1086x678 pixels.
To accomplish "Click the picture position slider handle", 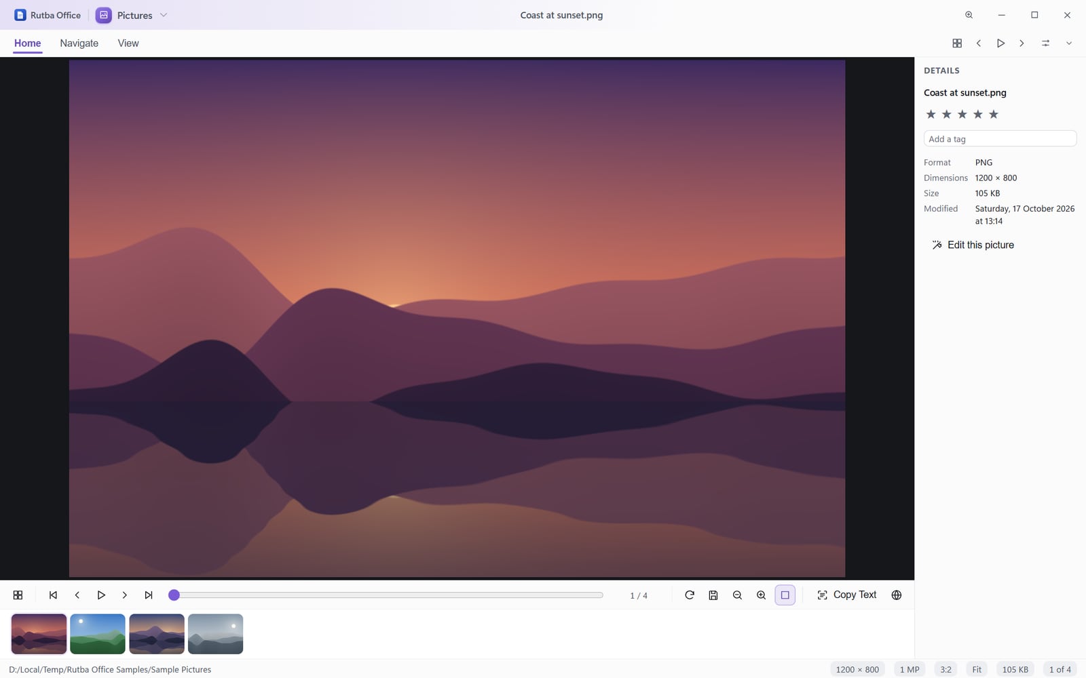I will [174, 595].
